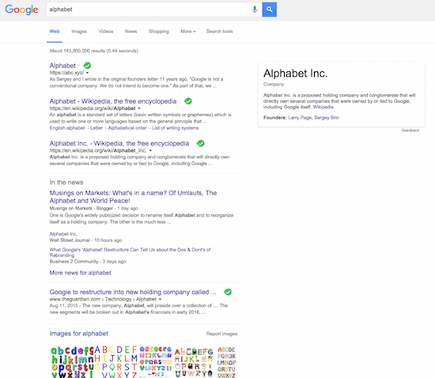Click About 143,000,000 results text

coord(94,51)
